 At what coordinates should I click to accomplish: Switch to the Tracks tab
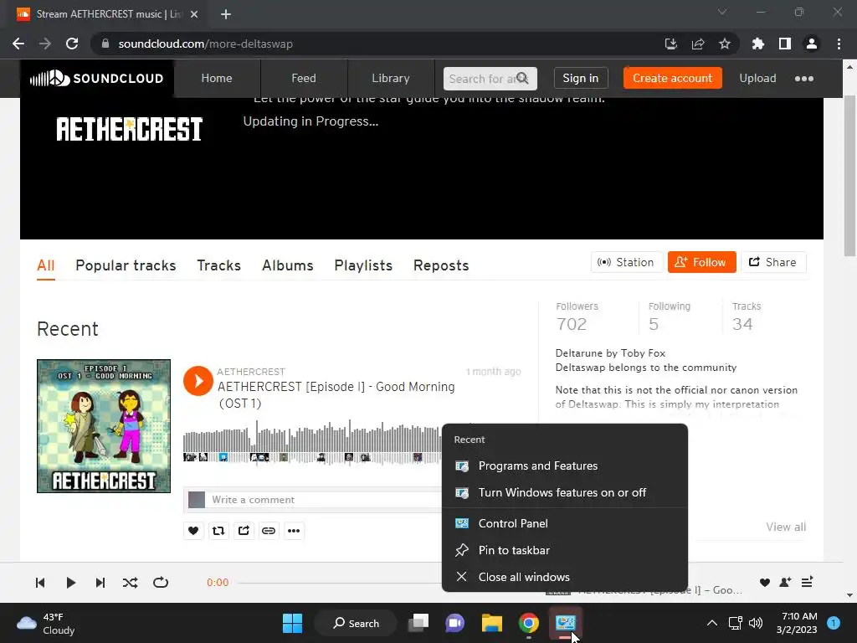click(x=218, y=265)
